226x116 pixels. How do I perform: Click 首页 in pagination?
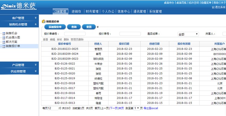[x=97, y=108]
